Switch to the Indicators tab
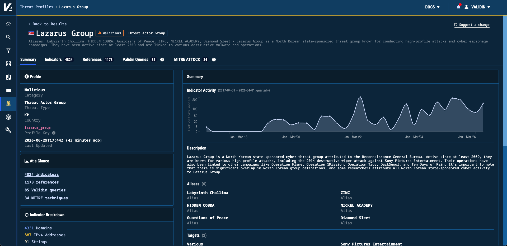 click(x=59, y=60)
